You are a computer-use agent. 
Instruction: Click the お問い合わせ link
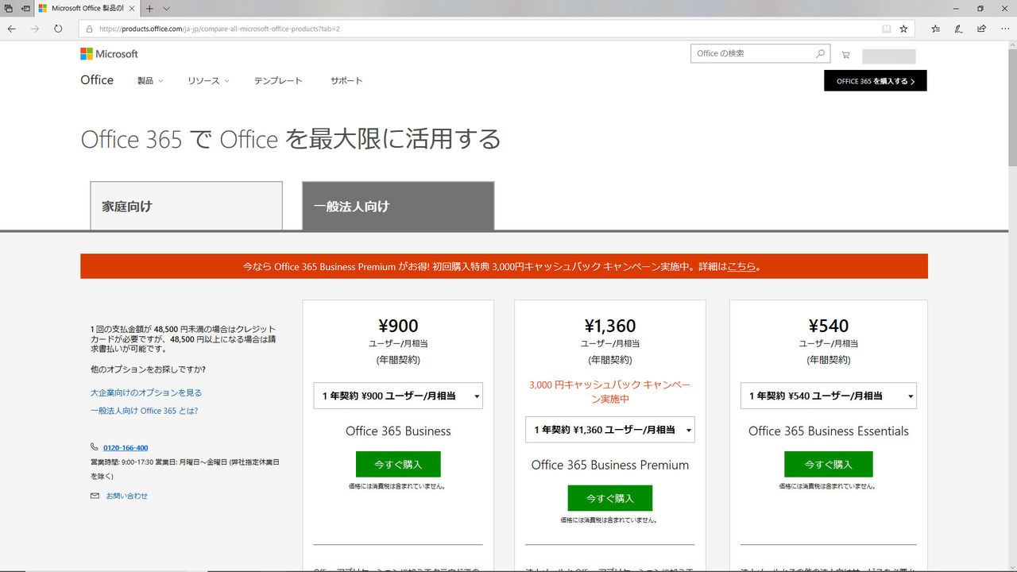coord(127,496)
